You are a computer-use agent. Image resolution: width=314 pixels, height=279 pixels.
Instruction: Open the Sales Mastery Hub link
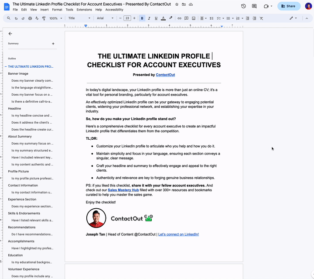pos(124,191)
